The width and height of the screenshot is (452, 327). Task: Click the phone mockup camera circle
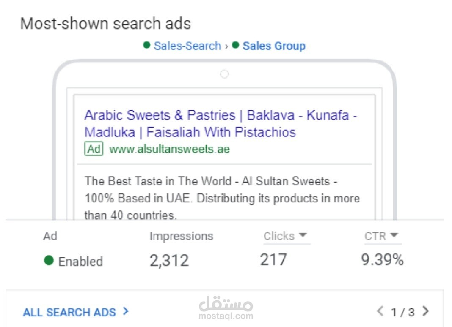pyautogui.click(x=224, y=74)
